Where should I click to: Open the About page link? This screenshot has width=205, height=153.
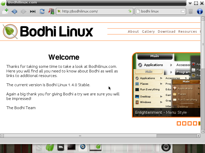click(133, 31)
